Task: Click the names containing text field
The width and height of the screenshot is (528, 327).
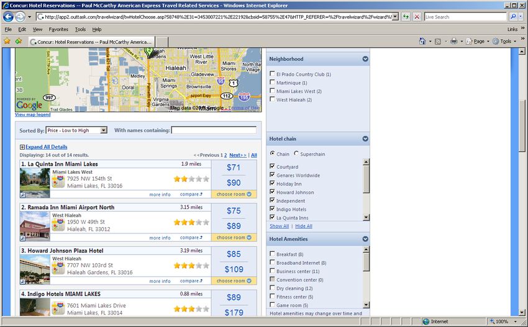Action: pos(214,130)
